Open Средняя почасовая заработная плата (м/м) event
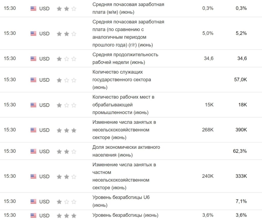Image resolution: width=262 pixels, height=220 pixels. (x=128, y=8)
